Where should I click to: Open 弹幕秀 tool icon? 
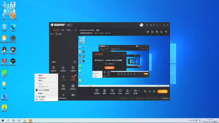(63, 87)
